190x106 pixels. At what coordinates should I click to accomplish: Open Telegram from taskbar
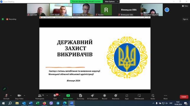pos(58,103)
